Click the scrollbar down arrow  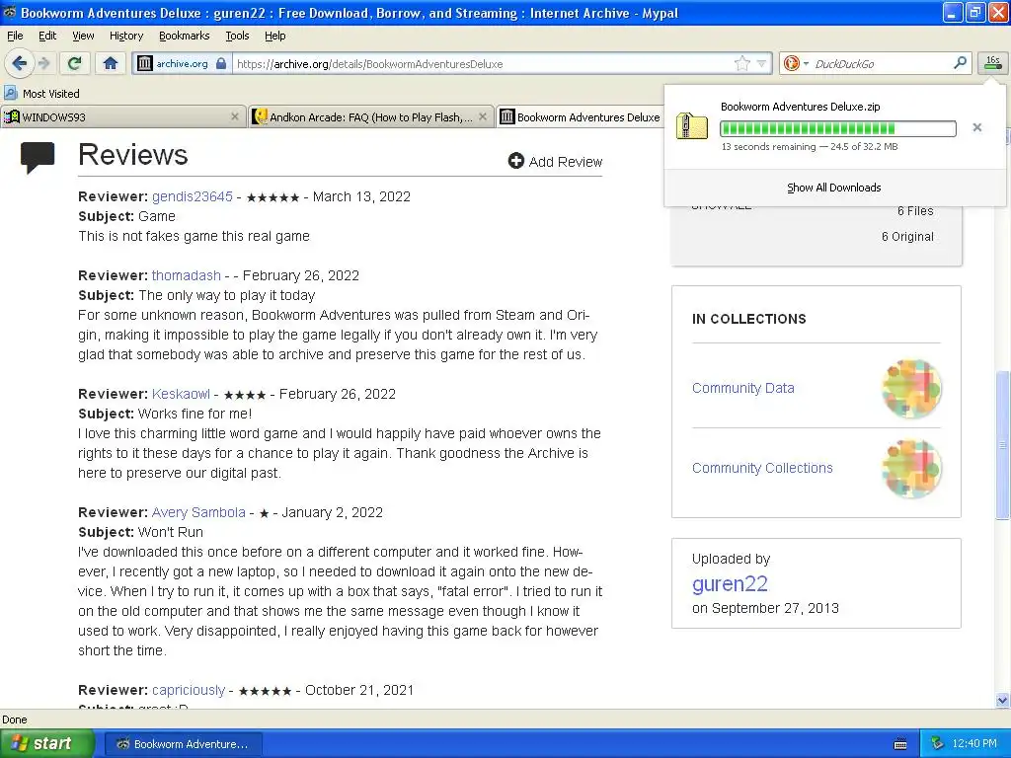coord(1003,700)
